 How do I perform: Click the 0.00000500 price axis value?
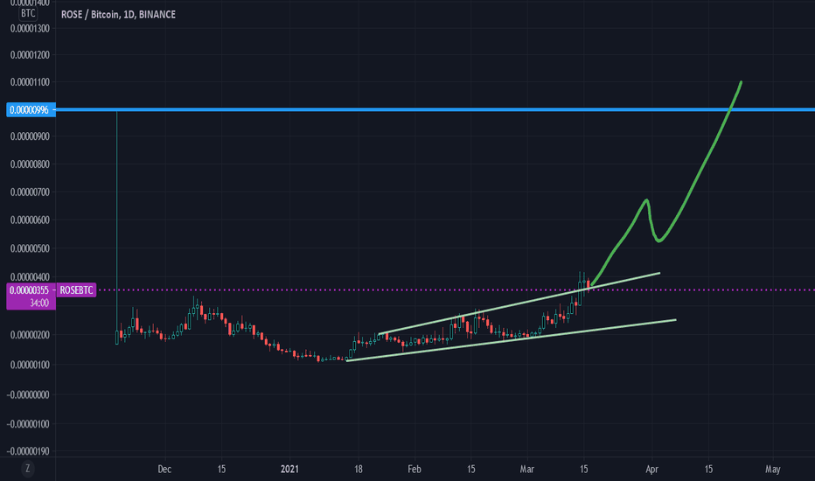point(30,248)
